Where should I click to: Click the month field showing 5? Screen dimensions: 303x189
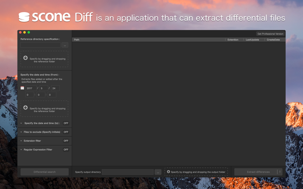coord(44,88)
